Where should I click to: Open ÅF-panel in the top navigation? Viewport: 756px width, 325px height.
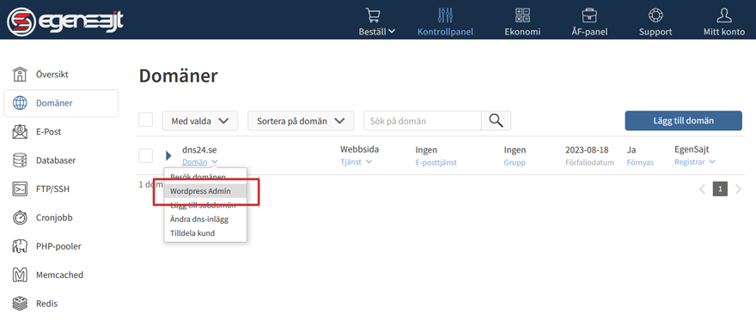588,32
